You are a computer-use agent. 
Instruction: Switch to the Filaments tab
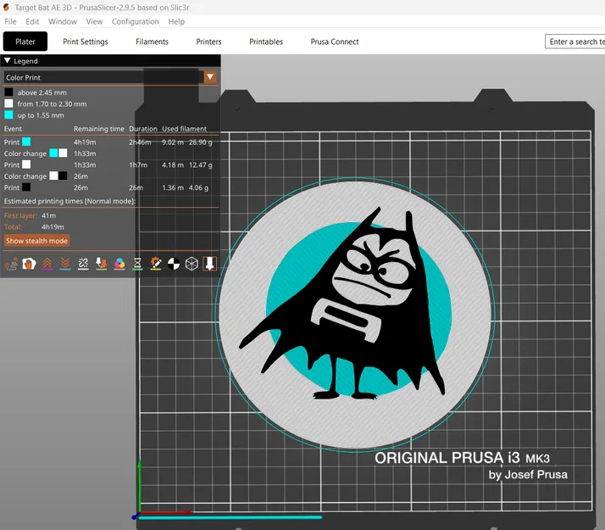pos(152,42)
